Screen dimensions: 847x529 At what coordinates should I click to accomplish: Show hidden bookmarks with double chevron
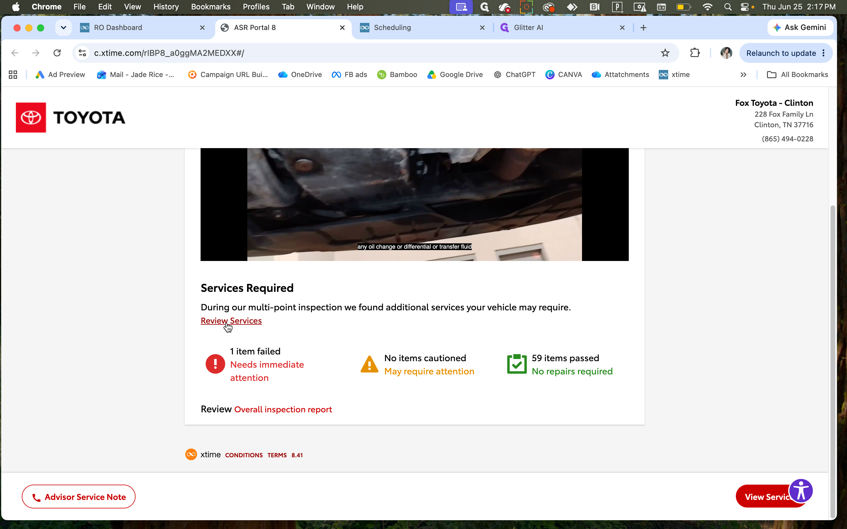[743, 75]
